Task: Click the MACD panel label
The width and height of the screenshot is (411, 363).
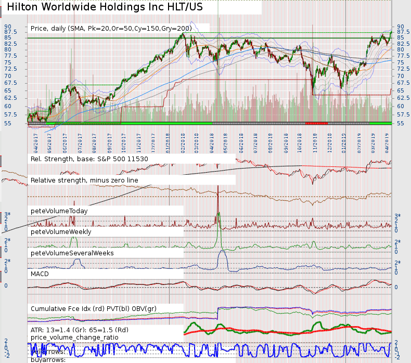Action: 40,274
